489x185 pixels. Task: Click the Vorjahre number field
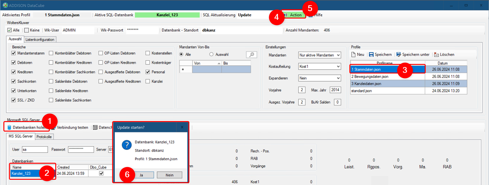click(x=302, y=90)
